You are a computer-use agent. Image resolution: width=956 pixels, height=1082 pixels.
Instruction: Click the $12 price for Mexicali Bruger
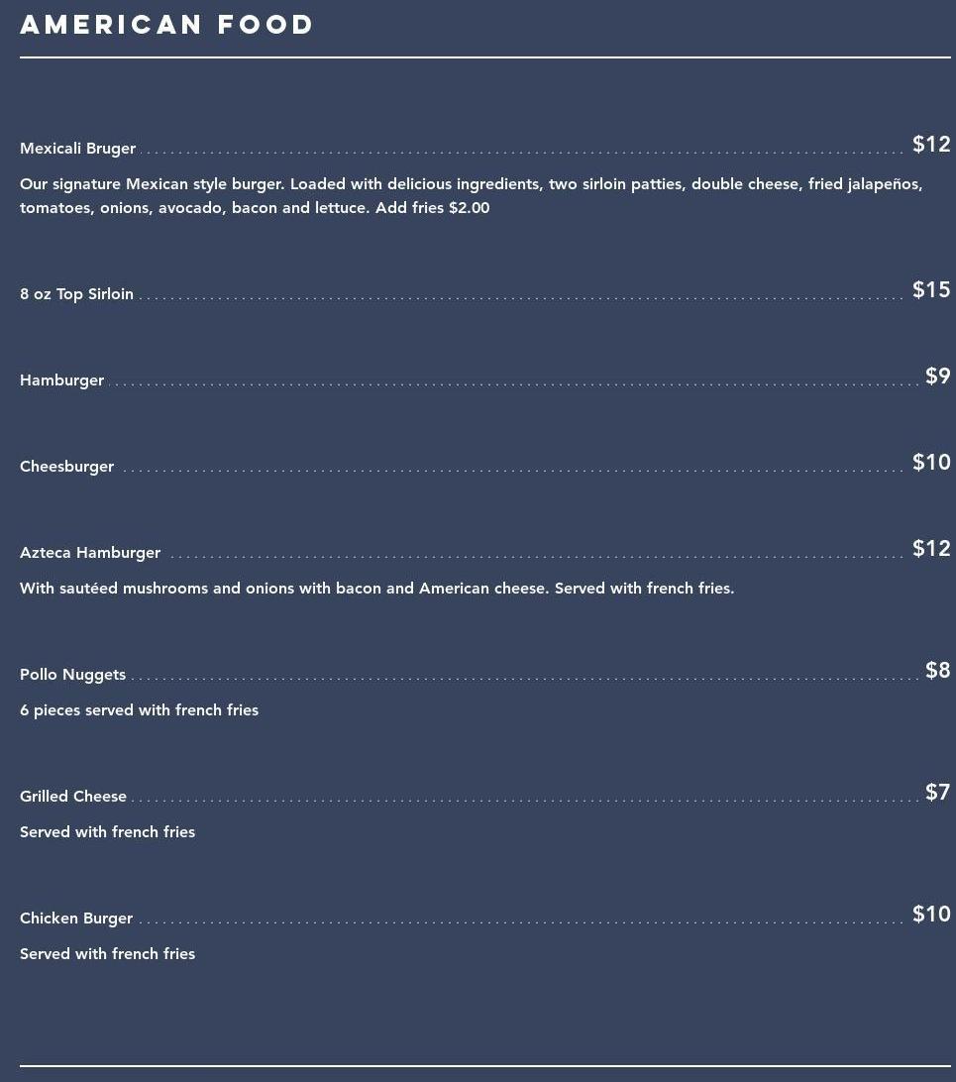tap(930, 145)
